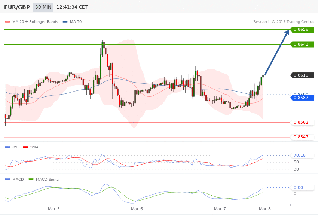The image size is (318, 216).
Task: Click the Mar 7 date label
Action: 220,209
